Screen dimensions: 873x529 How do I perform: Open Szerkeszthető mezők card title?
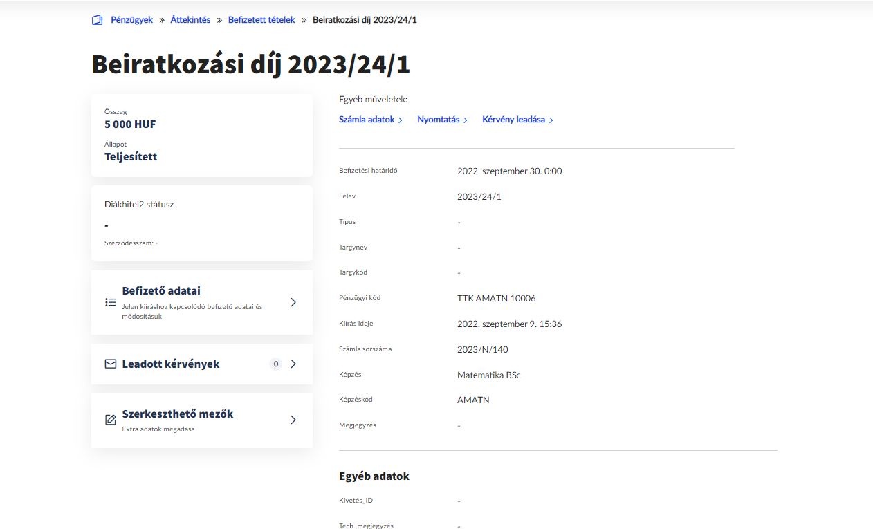click(178, 414)
